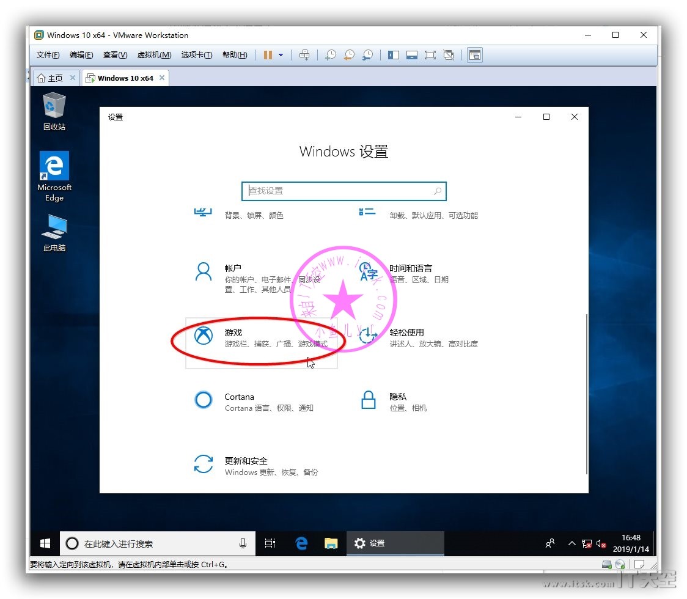This screenshot has width=687, height=599.
Task: Click the taskbar clock showing 16:48
Action: click(631, 543)
